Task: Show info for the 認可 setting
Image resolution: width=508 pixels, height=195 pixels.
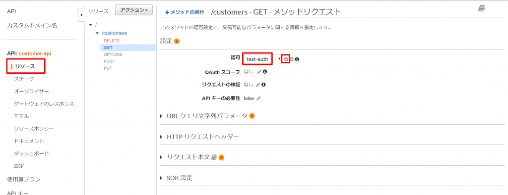Action: coord(297,59)
